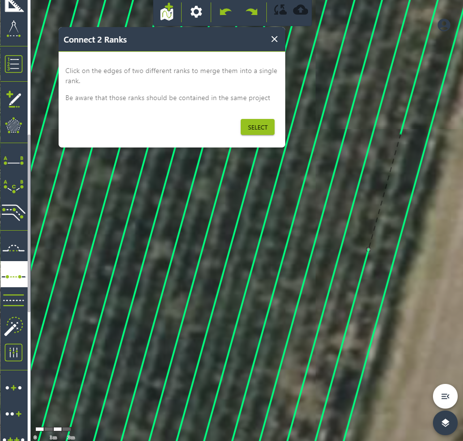Select the compass distance measurement tool

coord(14,29)
